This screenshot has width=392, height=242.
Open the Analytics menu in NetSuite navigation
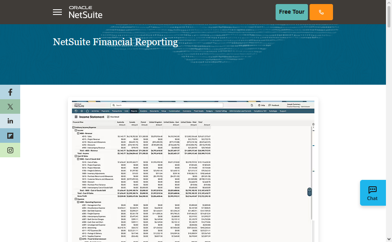pyautogui.click(x=143, y=111)
